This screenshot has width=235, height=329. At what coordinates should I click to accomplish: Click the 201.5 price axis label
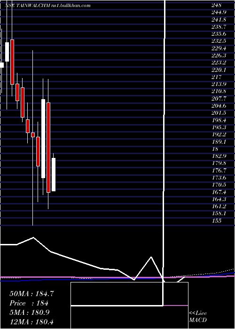click(x=219, y=113)
